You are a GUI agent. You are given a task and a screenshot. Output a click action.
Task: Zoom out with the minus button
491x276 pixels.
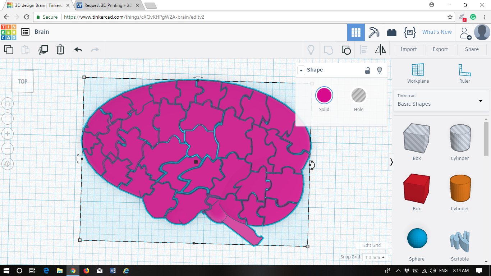point(8,149)
